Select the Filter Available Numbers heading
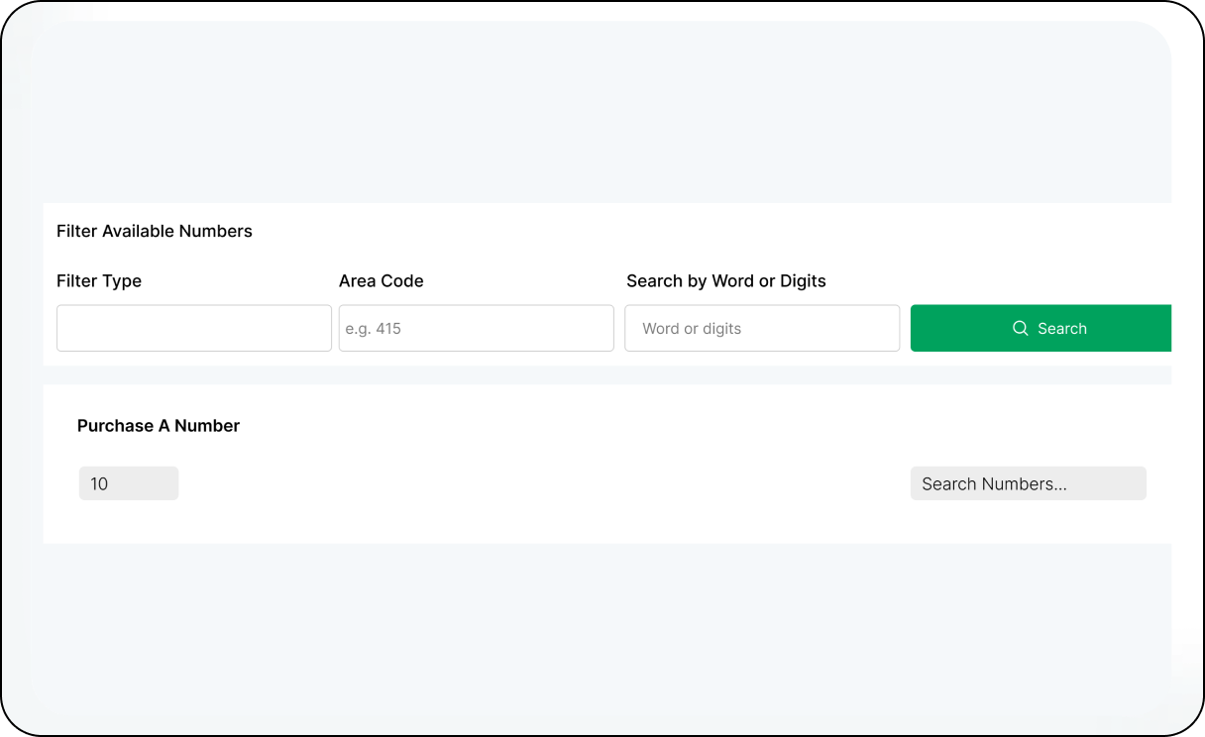This screenshot has width=1205, height=737. (x=155, y=231)
